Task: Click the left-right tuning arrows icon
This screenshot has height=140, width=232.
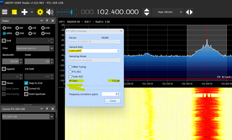Action: tap(189, 12)
